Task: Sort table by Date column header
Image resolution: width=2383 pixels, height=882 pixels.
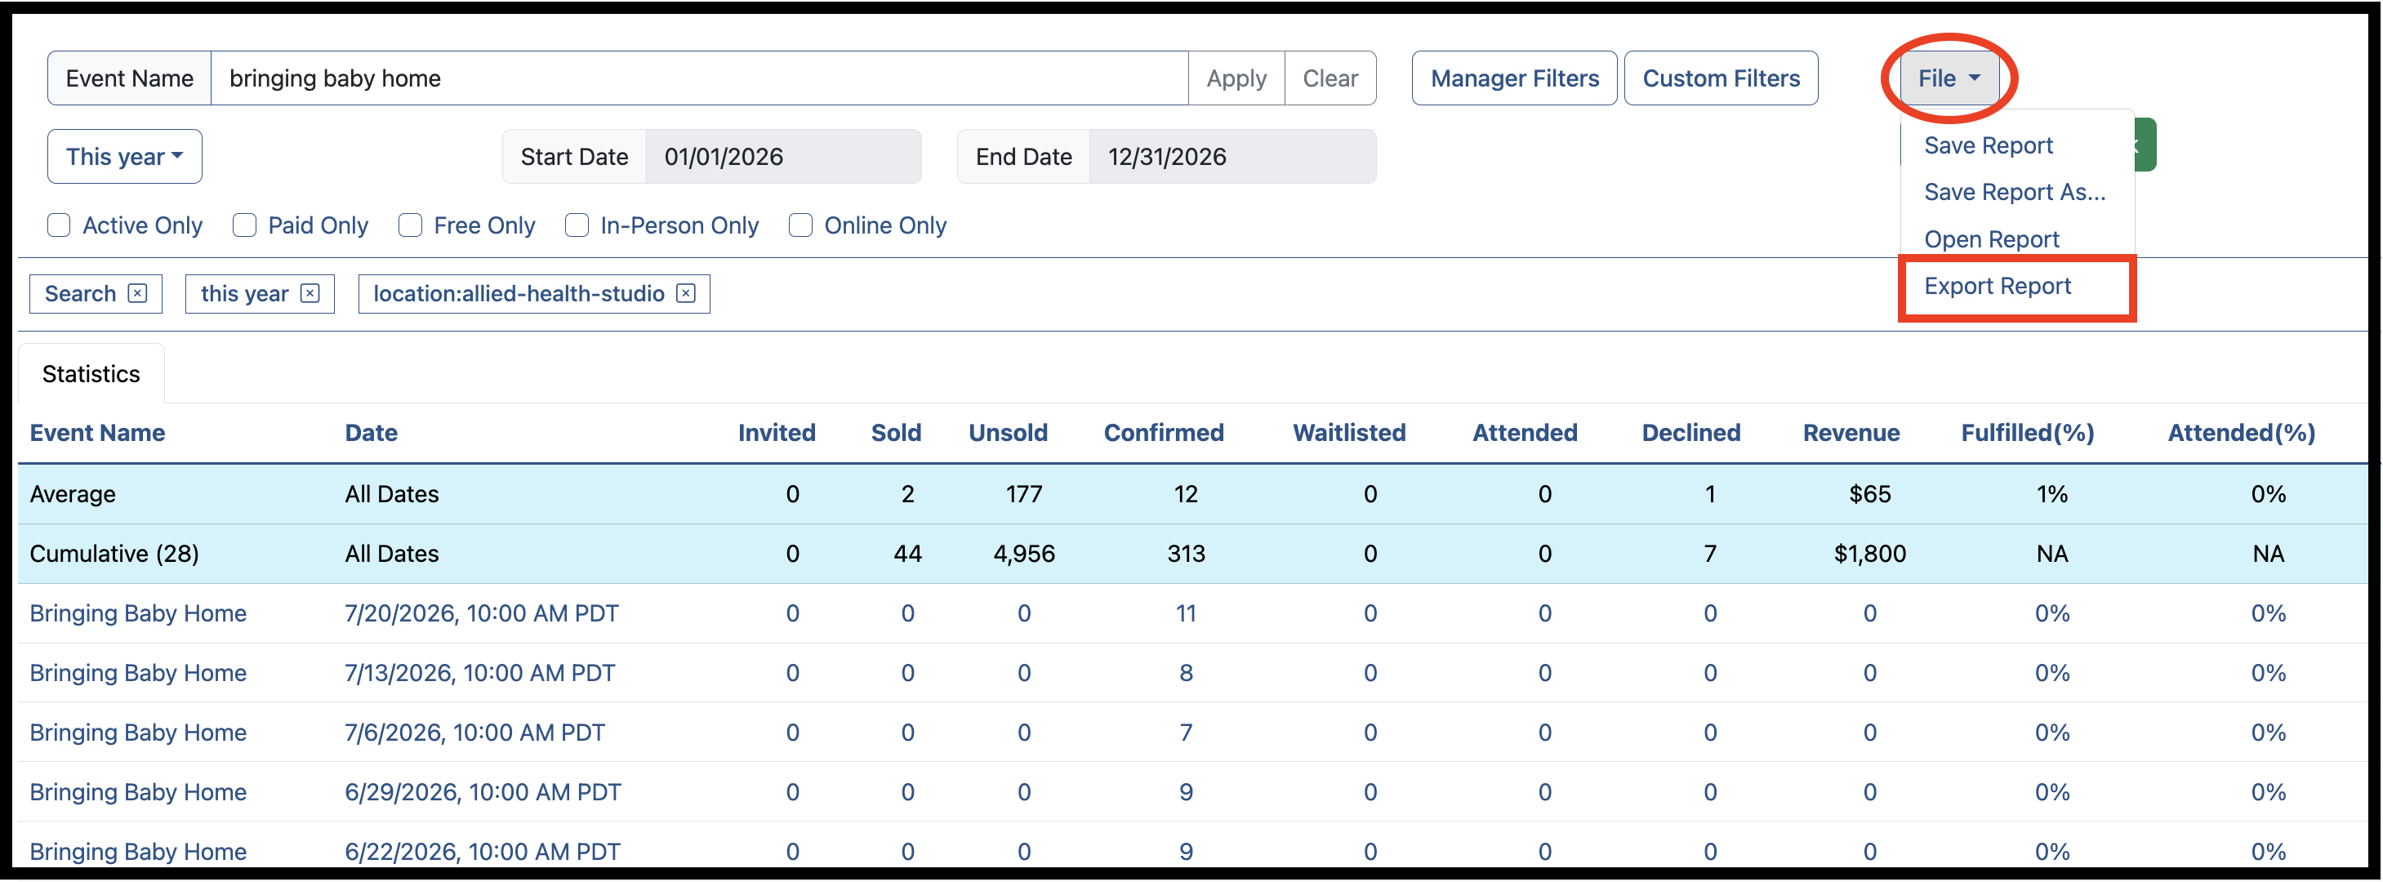Action: (x=371, y=432)
